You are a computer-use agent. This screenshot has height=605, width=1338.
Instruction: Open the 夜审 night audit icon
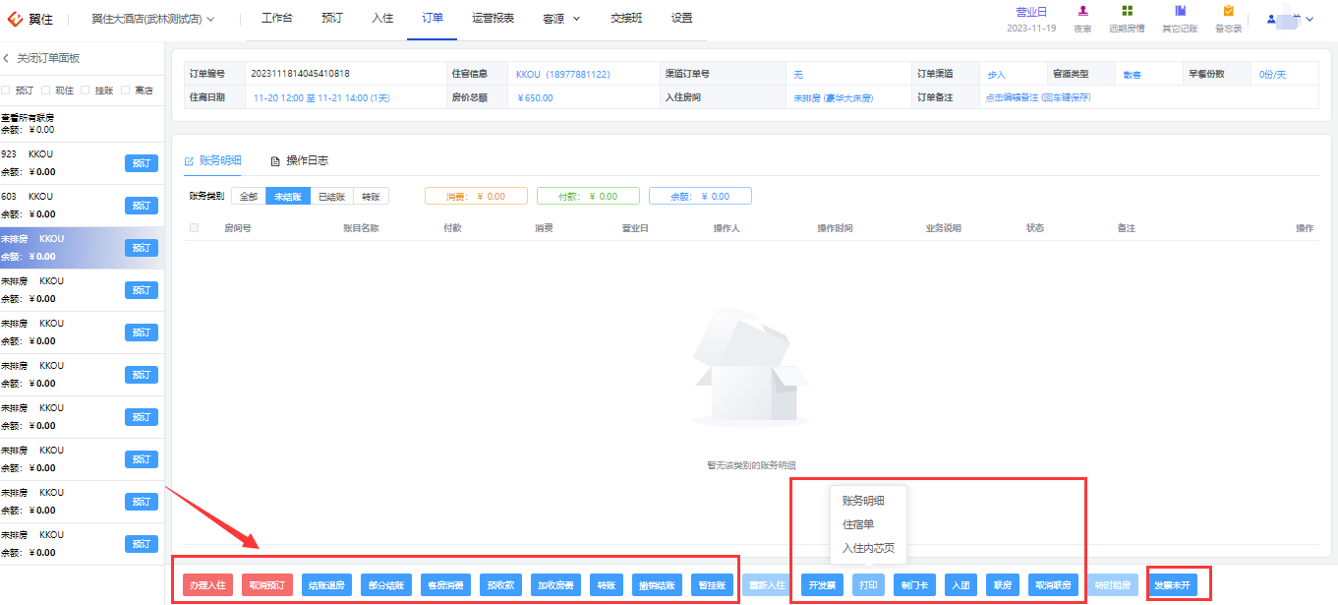[1082, 11]
